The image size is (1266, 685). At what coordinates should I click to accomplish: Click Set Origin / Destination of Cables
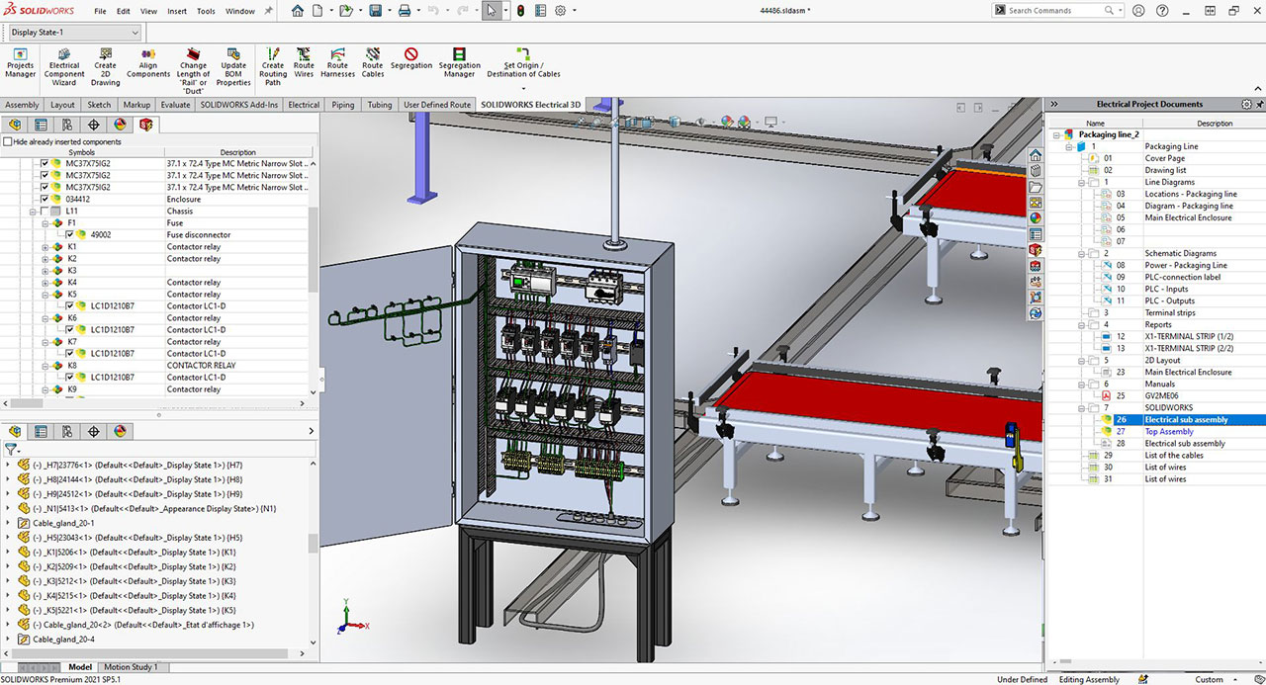523,63
